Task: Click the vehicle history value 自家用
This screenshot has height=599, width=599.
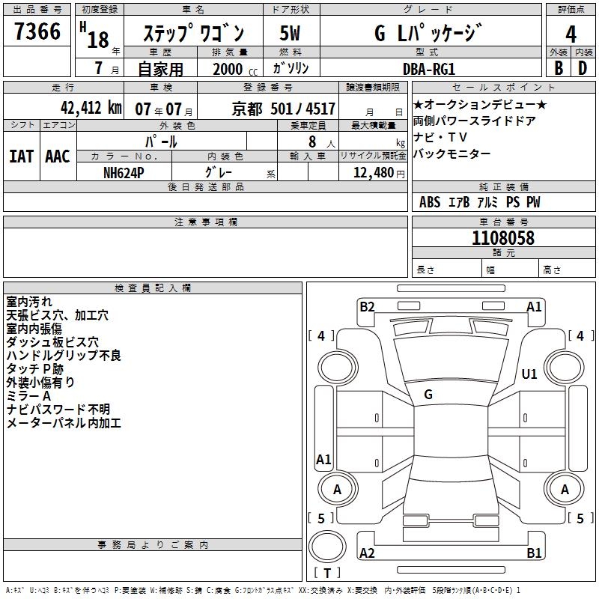Action: [160, 69]
